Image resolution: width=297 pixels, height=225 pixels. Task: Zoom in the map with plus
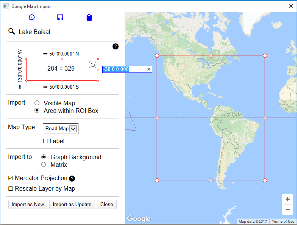pos(288,199)
